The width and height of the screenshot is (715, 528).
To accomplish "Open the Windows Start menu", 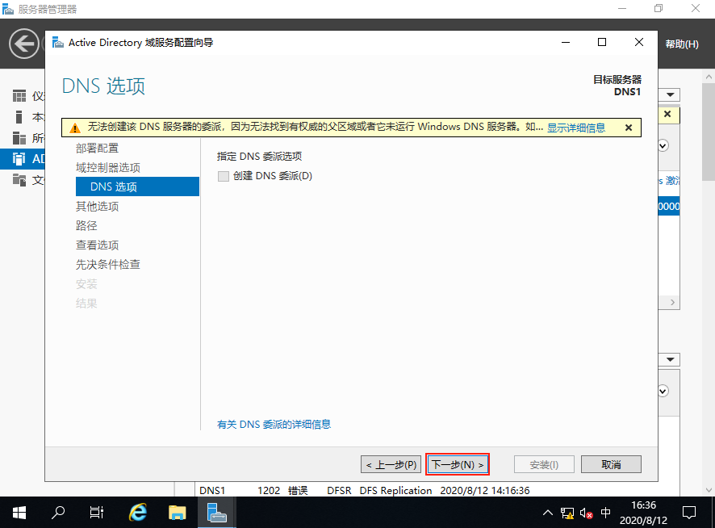I will (x=19, y=513).
